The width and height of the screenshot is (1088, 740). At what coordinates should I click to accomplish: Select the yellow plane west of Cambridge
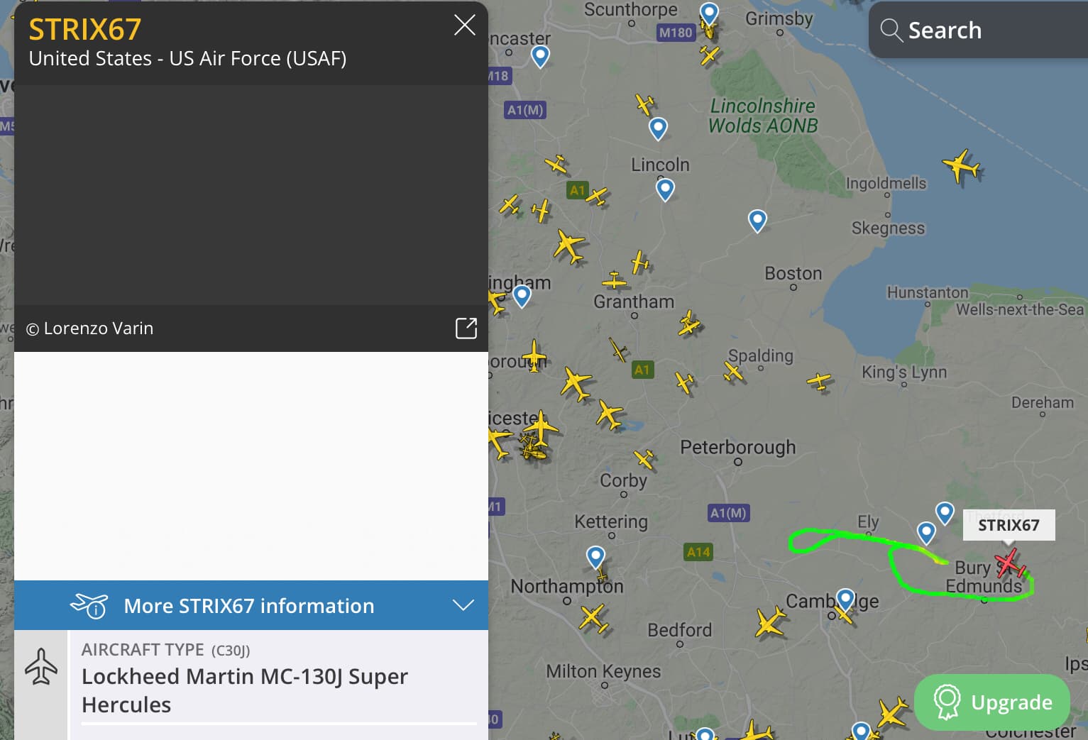click(770, 622)
